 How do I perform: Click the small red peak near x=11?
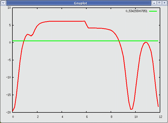(x=146, y=42)
